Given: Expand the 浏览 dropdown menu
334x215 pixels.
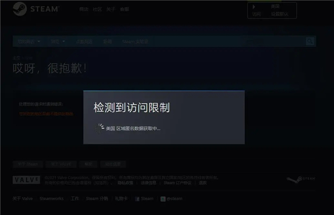Looking at the screenshot, I should 57,42.
